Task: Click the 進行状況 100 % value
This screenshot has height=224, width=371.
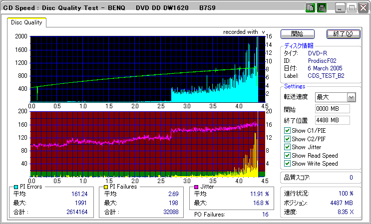Action: 346,194
